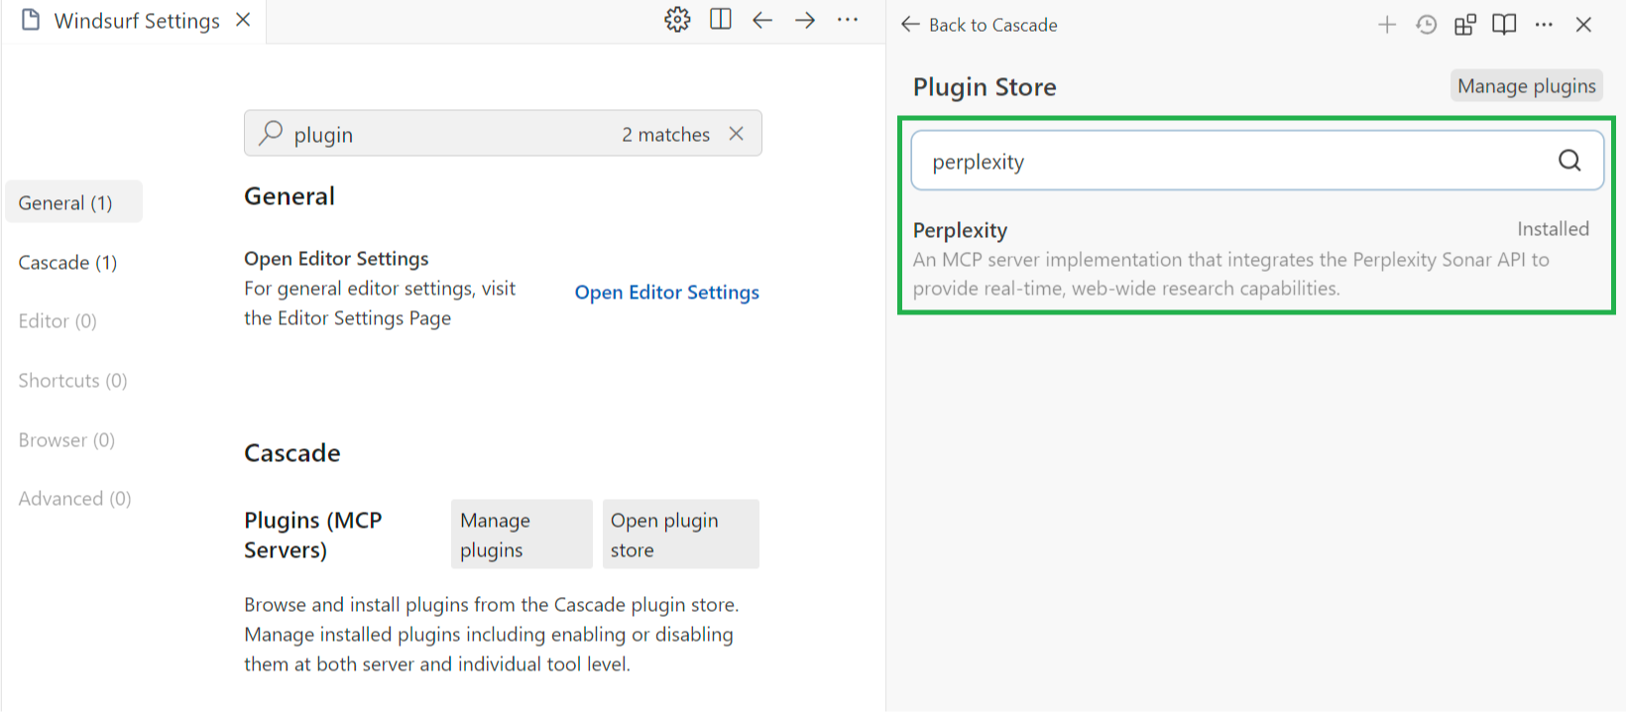Click the Open Editor Settings setting title
Image resolution: width=1626 pixels, height=716 pixels.
click(336, 259)
